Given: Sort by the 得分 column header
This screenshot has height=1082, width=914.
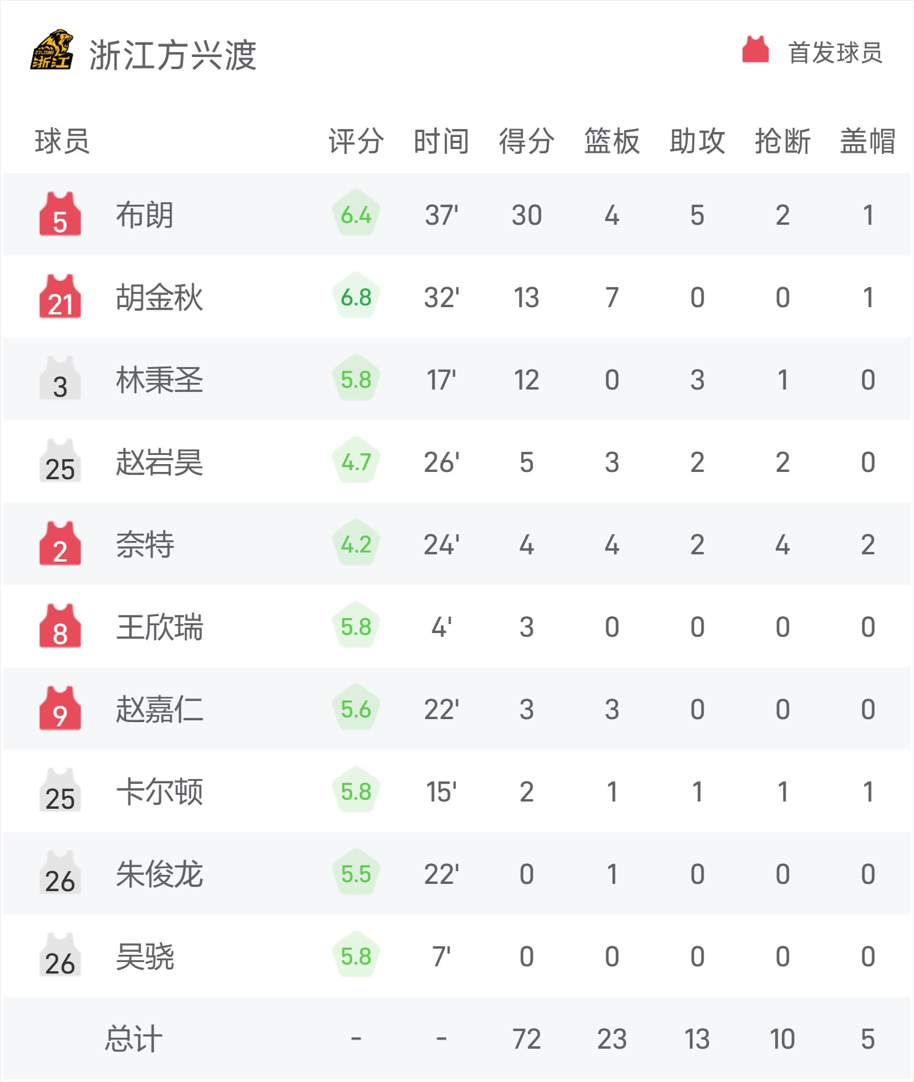Looking at the screenshot, I should point(527,141).
